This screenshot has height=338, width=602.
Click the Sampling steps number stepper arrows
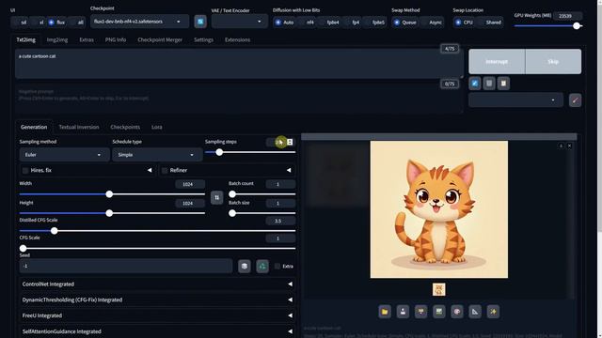(290, 142)
